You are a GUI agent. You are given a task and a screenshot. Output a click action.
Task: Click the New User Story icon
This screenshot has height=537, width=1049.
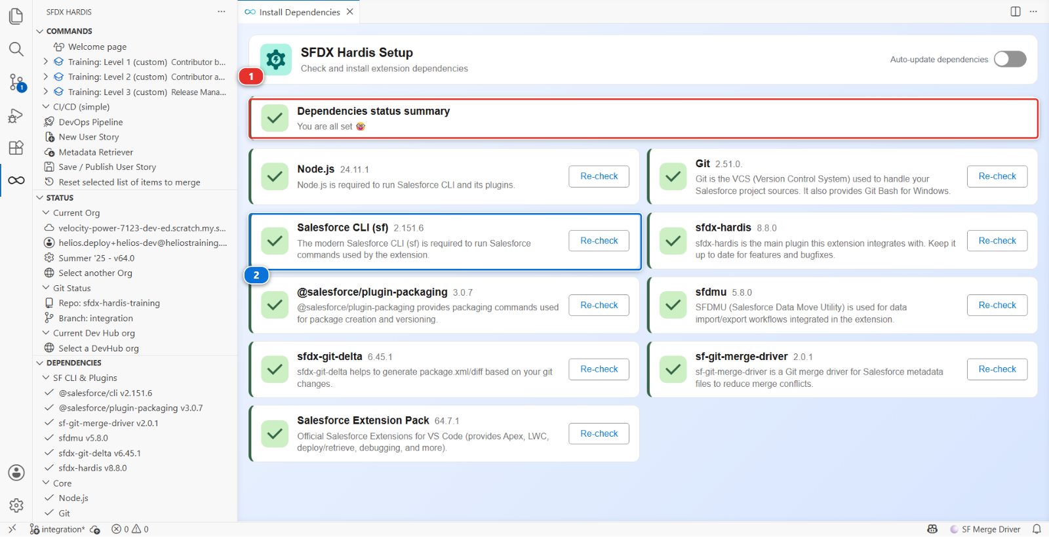(49, 137)
